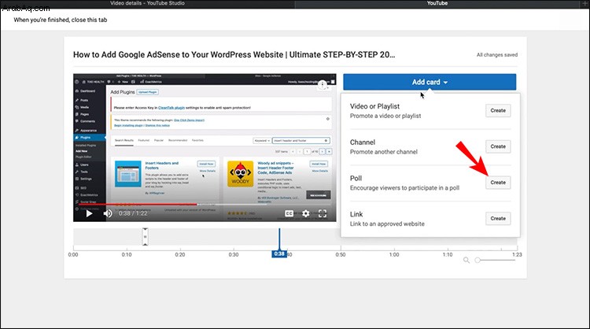Click the red video progress bar
The width and height of the screenshot is (590, 329).
[x=138, y=205]
